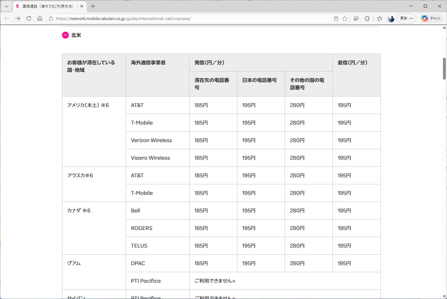The image size is (447, 299).
Task: Click the お客様が滞在している国・地域 header
Action: click(94, 75)
